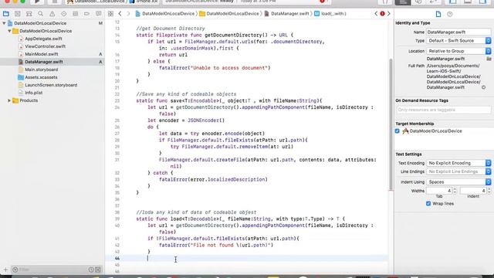Go back in editor history
Screen dimensions: 494x278
click(x=120, y=14)
